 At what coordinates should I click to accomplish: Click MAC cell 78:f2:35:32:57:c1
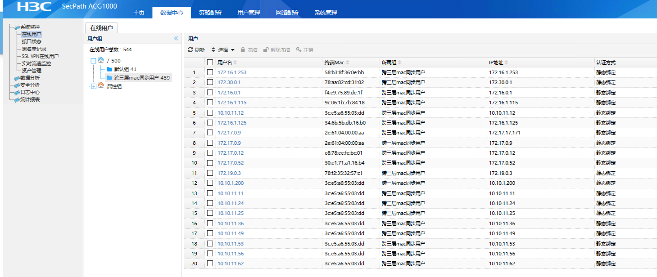pyautogui.click(x=344, y=173)
